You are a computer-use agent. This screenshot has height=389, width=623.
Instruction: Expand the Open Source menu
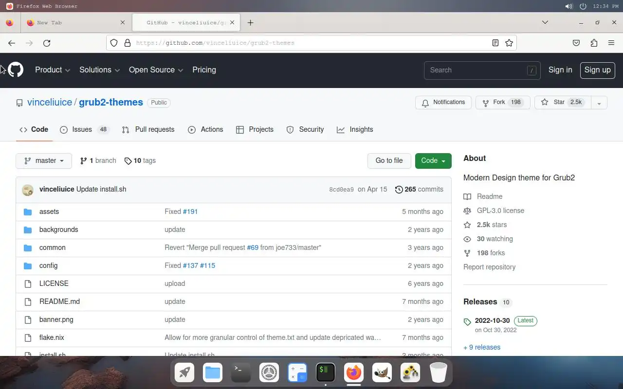coord(156,70)
